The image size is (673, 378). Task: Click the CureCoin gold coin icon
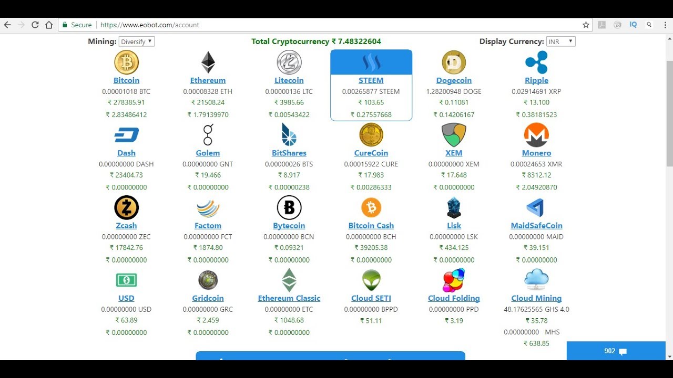371,135
